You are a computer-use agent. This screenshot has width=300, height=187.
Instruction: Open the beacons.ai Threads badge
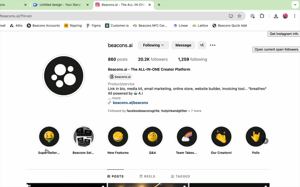click(x=120, y=77)
